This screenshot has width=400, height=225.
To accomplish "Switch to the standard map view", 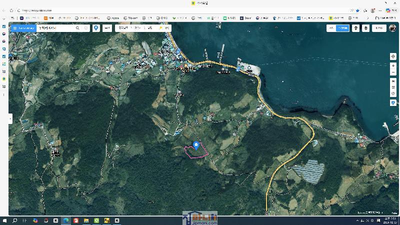I will [331, 28].
